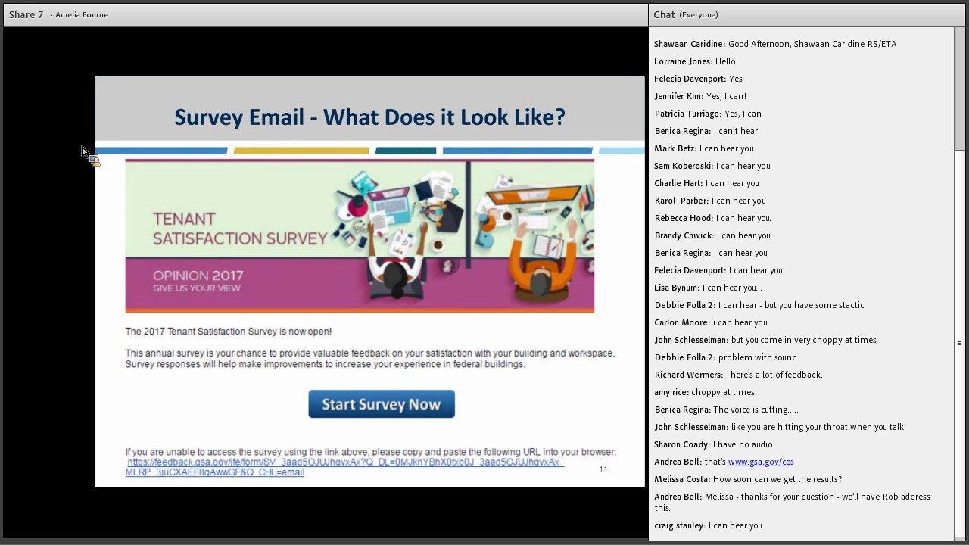This screenshot has height=545, width=969.
Task: Click the Chat pod title
Action: [664, 14]
